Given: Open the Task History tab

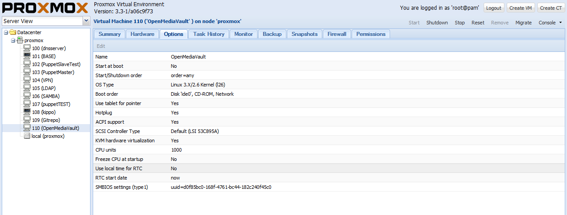Looking at the screenshot, I should [209, 34].
